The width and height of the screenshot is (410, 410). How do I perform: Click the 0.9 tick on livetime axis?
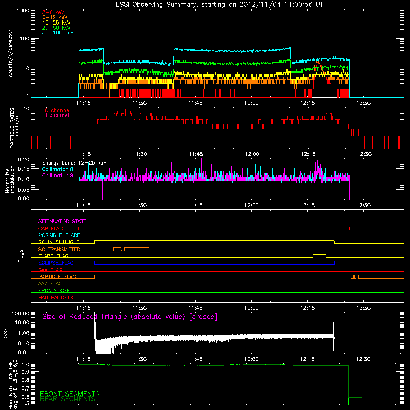tap(25, 371)
